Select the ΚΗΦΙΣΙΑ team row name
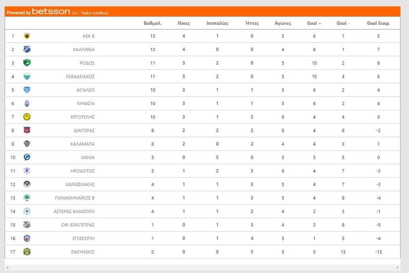This screenshot has width=409, height=273. [85, 104]
